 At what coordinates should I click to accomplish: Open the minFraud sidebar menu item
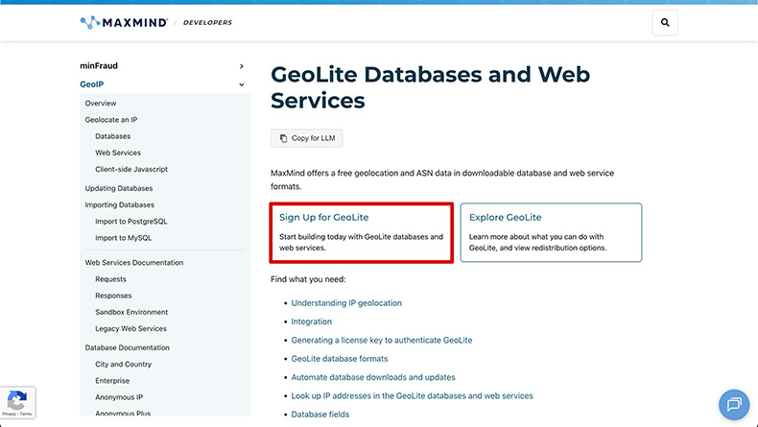tap(99, 66)
